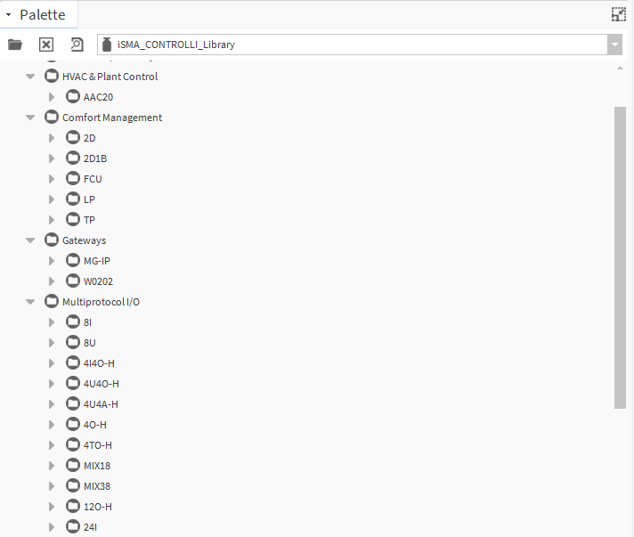
Task: Open the Palette panel title menu
Action: pos(8,15)
